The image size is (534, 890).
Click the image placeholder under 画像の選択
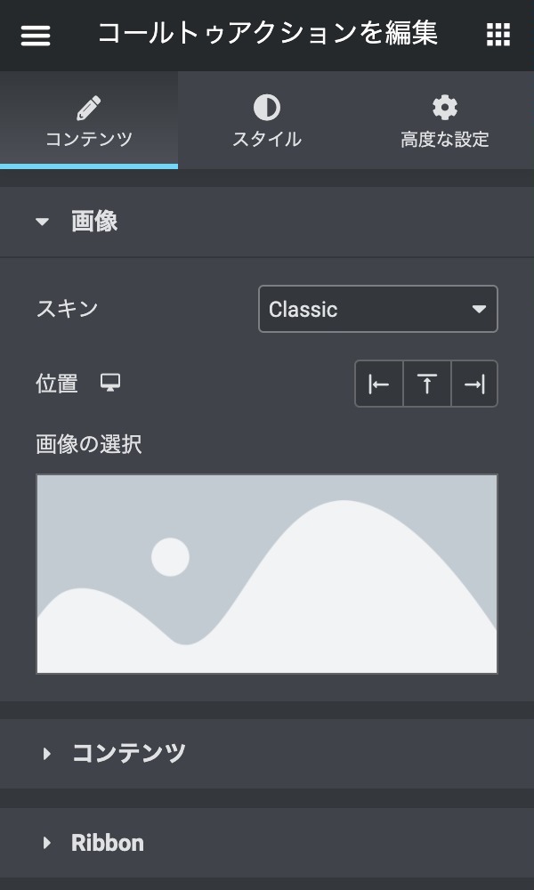[x=266, y=574]
